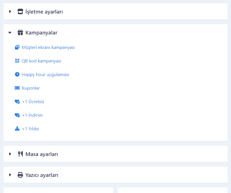Collapse the Kampanyalar section arrow

(10, 32)
